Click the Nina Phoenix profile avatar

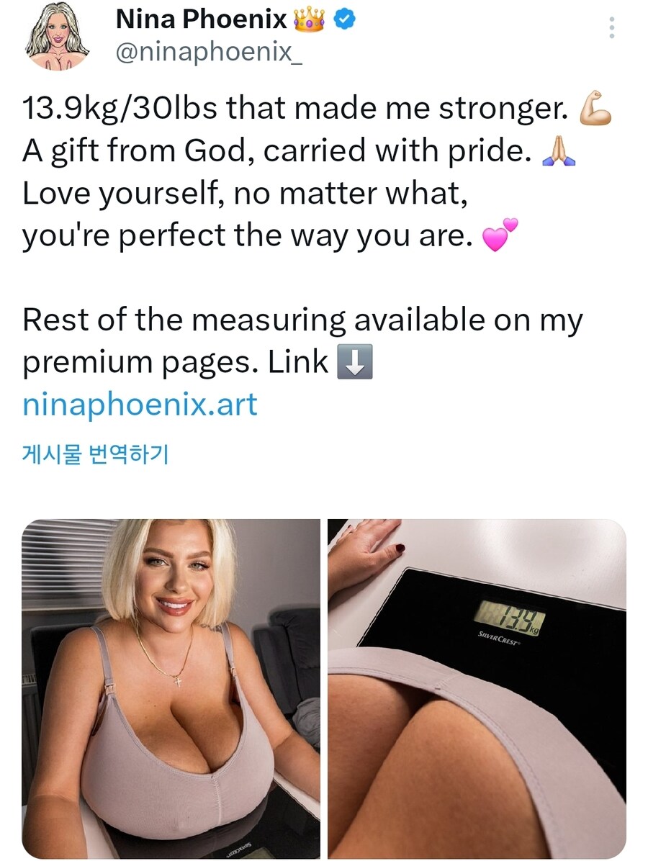[x=57, y=36]
